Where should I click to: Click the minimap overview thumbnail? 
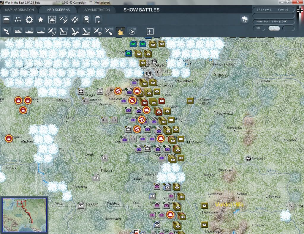pos(24,215)
